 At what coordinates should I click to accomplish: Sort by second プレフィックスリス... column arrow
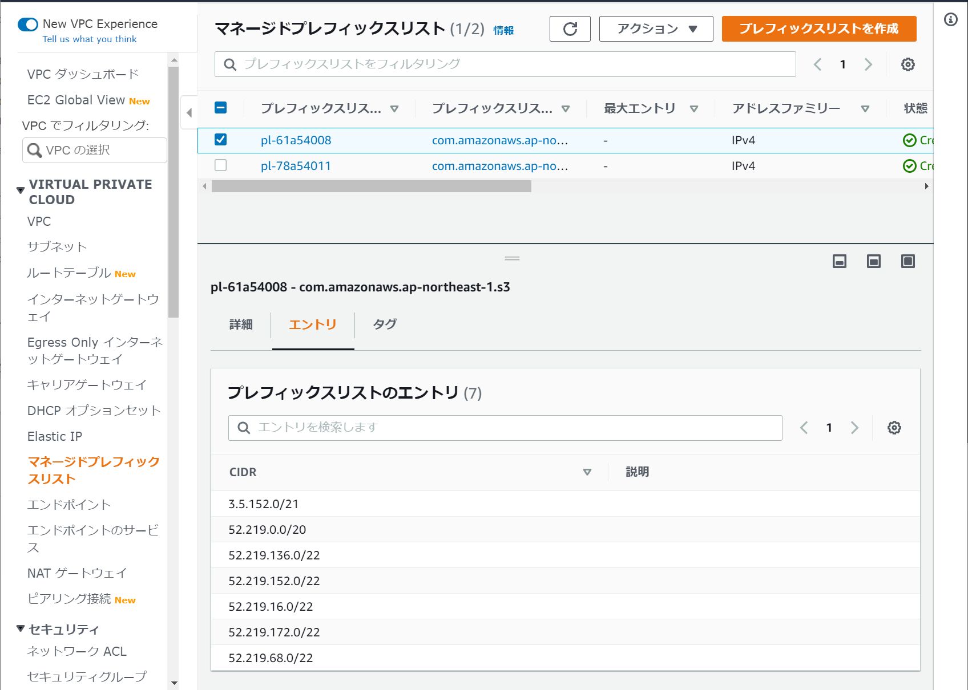[565, 109]
